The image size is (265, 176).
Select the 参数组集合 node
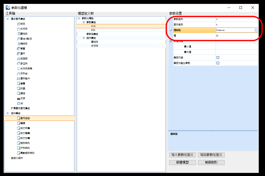coord(92,34)
